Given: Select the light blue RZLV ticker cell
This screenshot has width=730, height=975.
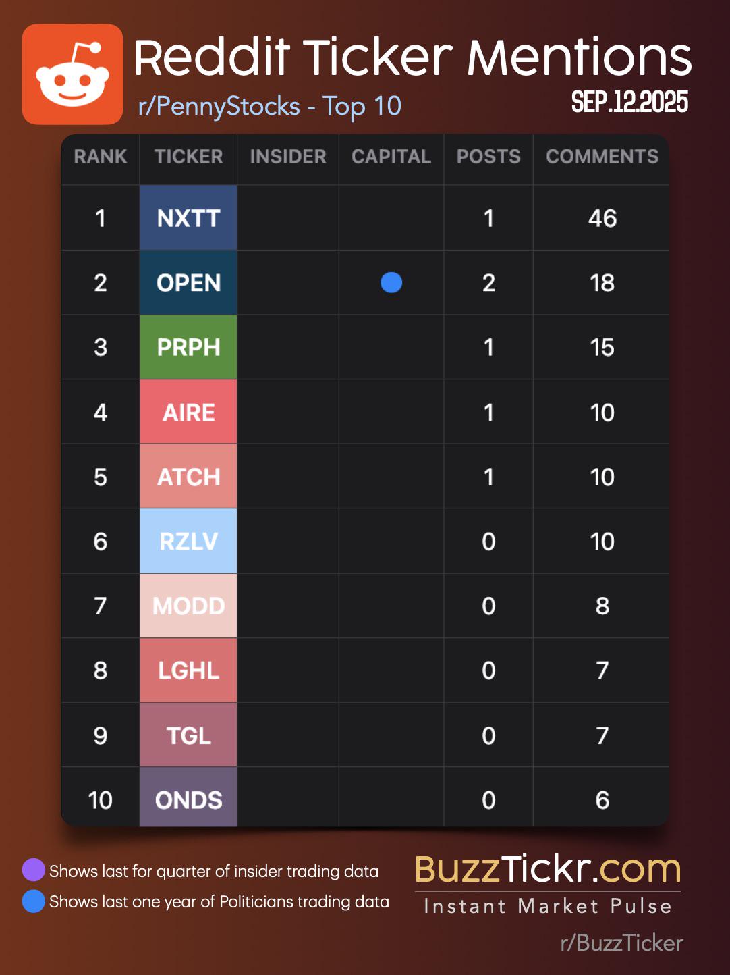Looking at the screenshot, I should (x=188, y=541).
